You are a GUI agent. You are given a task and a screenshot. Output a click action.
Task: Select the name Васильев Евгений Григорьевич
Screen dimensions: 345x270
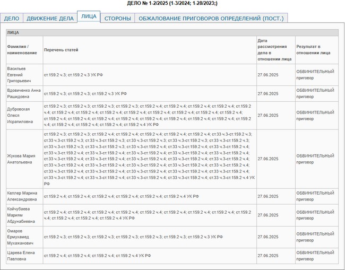click(20, 75)
